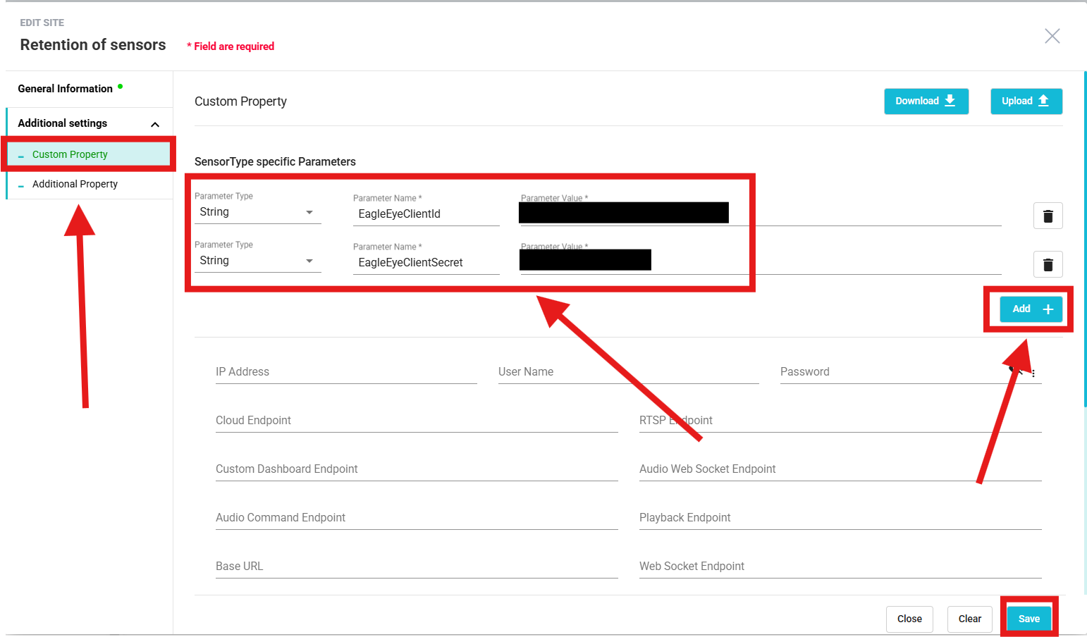1087x637 pixels.
Task: Edit the EagleEyeClientSecret parameter name field
Action: click(x=425, y=262)
